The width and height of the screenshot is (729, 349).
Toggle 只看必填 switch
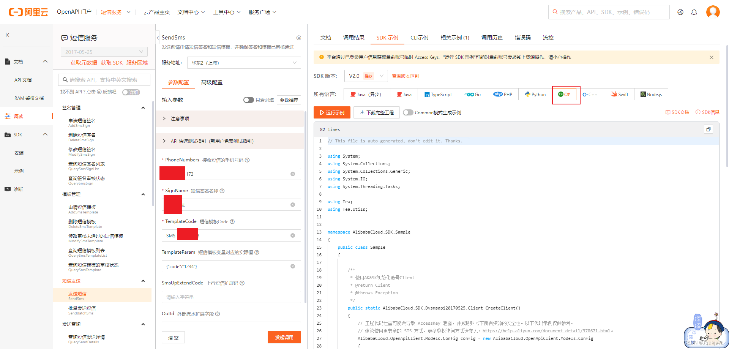click(249, 100)
